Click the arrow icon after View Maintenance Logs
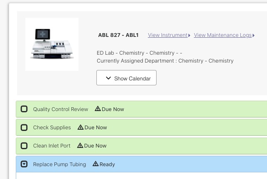This screenshot has height=179, width=267. point(254,35)
